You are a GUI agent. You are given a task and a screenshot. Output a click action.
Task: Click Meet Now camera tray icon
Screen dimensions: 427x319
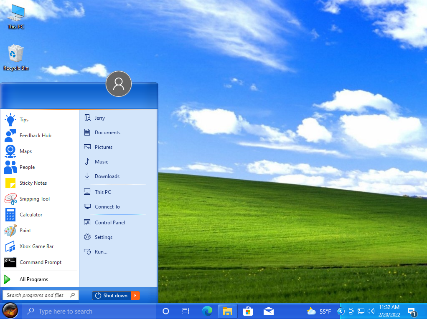point(351,311)
